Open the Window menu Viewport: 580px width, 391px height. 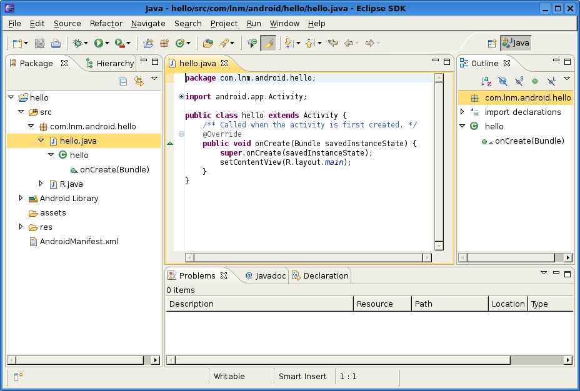pos(284,24)
